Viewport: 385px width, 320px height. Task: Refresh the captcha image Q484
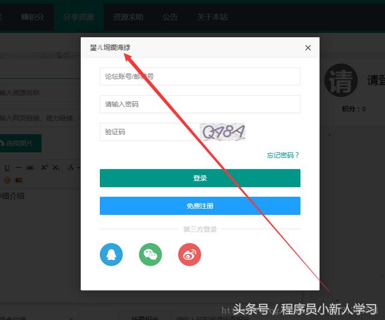(223, 132)
